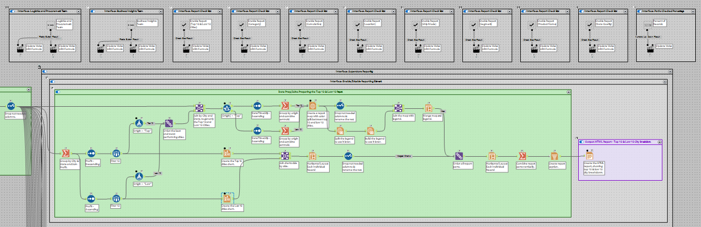Select the Layout tool after 'Join charts side by side'
This screenshot has height=227, width=701.
[x=312, y=155]
